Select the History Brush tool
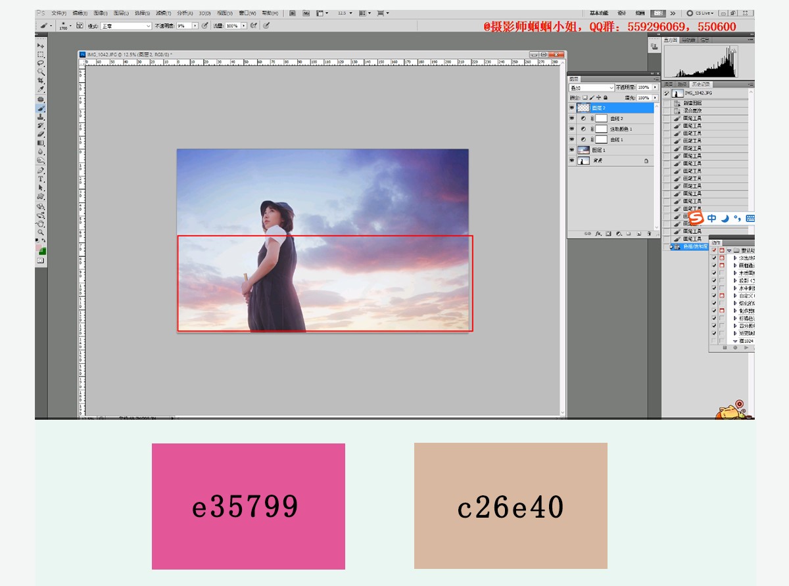The height and width of the screenshot is (586, 789). (41, 125)
